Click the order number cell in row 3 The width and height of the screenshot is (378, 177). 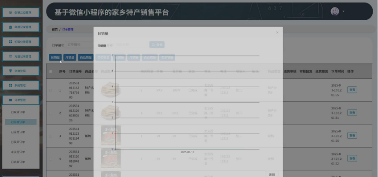point(74,136)
